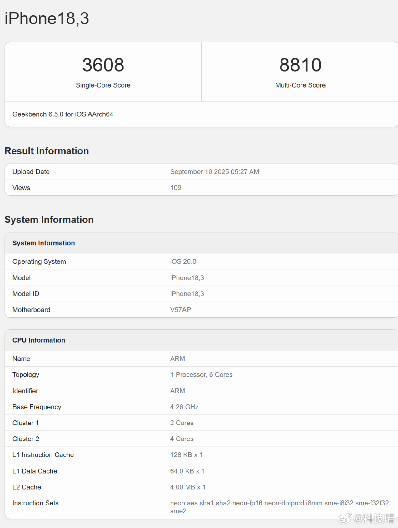Click the 2 Cores value
The image size is (398, 528).
pyautogui.click(x=182, y=423)
